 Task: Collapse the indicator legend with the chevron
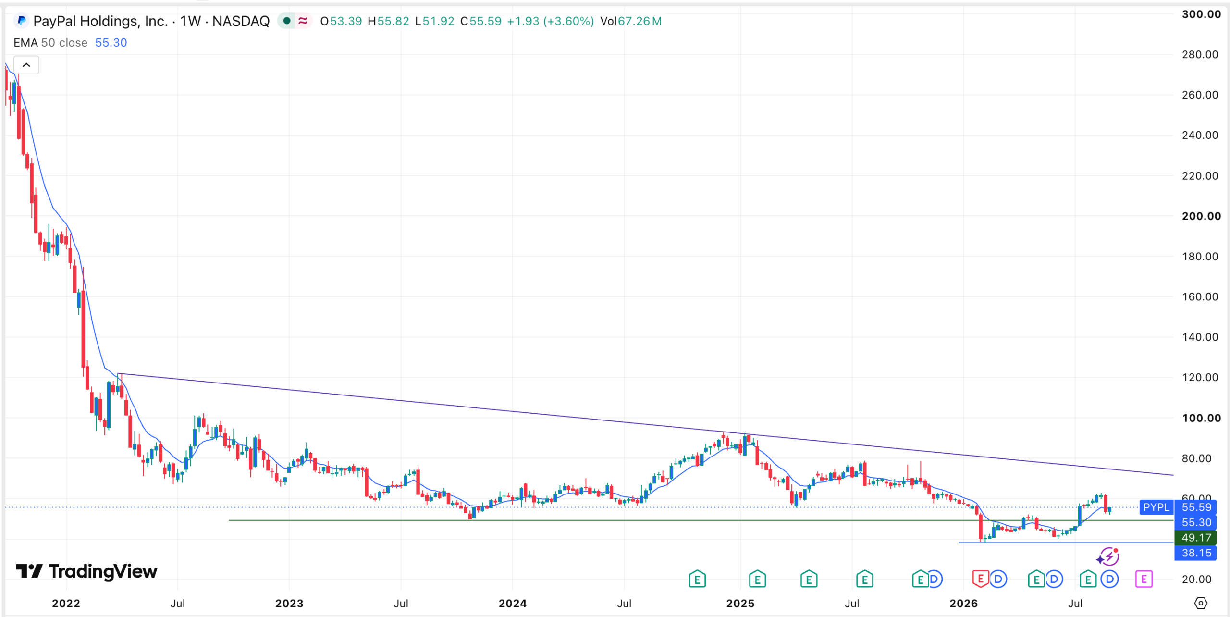[26, 65]
